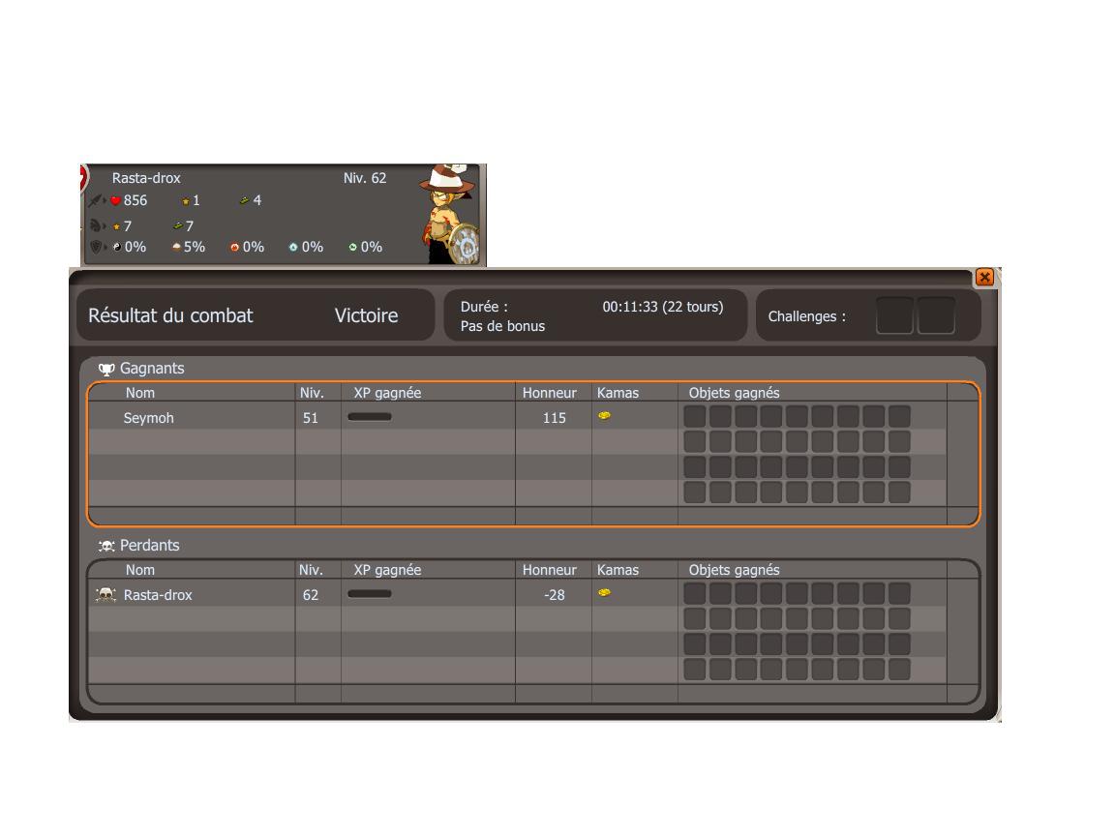The height and width of the screenshot is (836, 1115).
Task: Click Seymoh's level 51 cell
Action: coord(311,418)
